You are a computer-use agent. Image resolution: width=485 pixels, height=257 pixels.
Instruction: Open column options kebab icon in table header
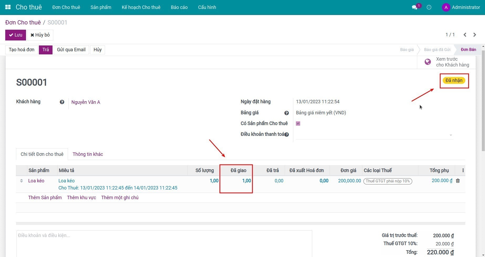463,171
